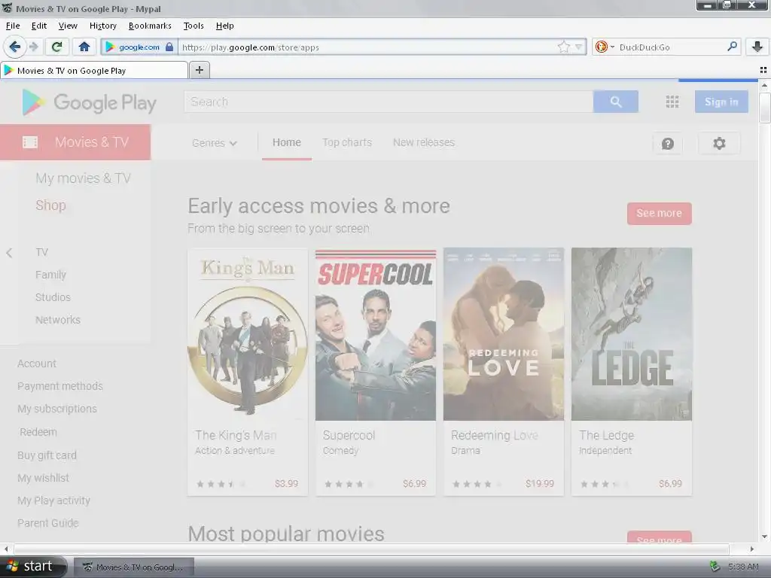Click See more for Early access movies
This screenshot has height=578, width=771.
pyautogui.click(x=659, y=213)
